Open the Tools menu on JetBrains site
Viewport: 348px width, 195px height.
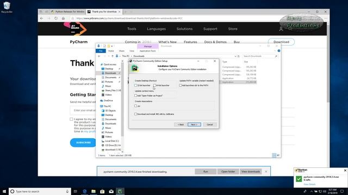[x=132, y=29]
